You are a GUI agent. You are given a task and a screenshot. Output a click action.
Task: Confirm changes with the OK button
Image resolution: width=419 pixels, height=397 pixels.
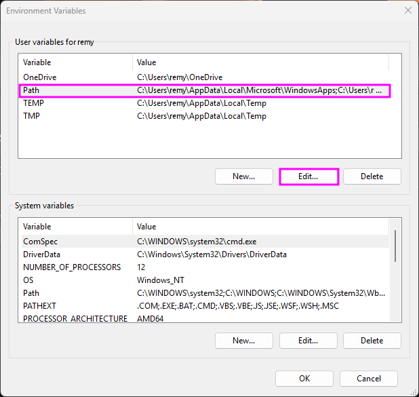coord(304,379)
